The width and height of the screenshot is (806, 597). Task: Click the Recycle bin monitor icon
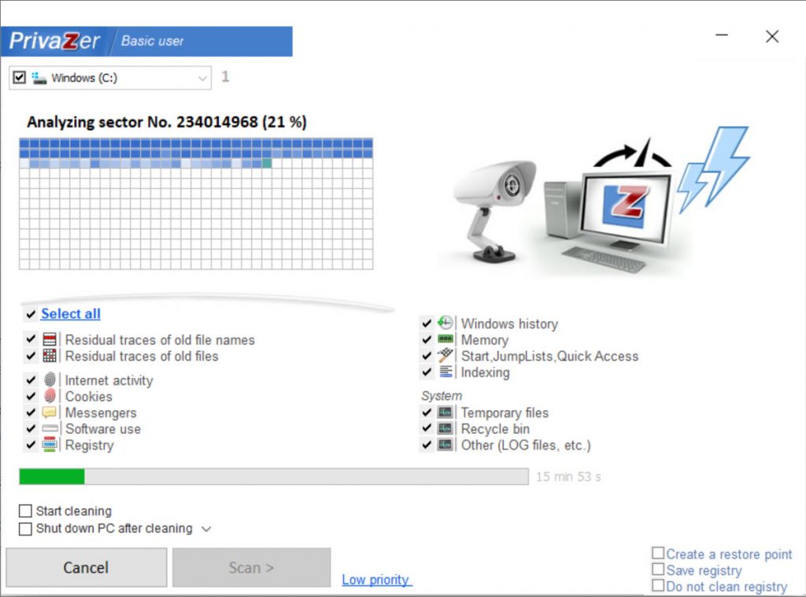pos(446,429)
